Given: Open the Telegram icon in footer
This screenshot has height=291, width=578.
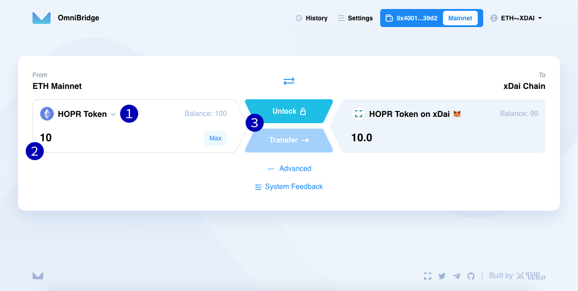Looking at the screenshot, I should (457, 276).
